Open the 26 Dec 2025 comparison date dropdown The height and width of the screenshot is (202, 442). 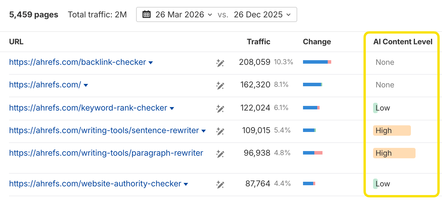click(288, 14)
